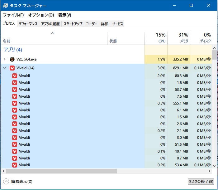Click the vertical scrollbar down arrow
This screenshot has width=218, height=190.
[215, 166]
